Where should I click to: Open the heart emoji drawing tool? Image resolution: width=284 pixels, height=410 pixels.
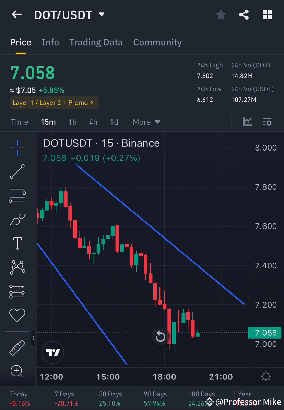point(17,315)
